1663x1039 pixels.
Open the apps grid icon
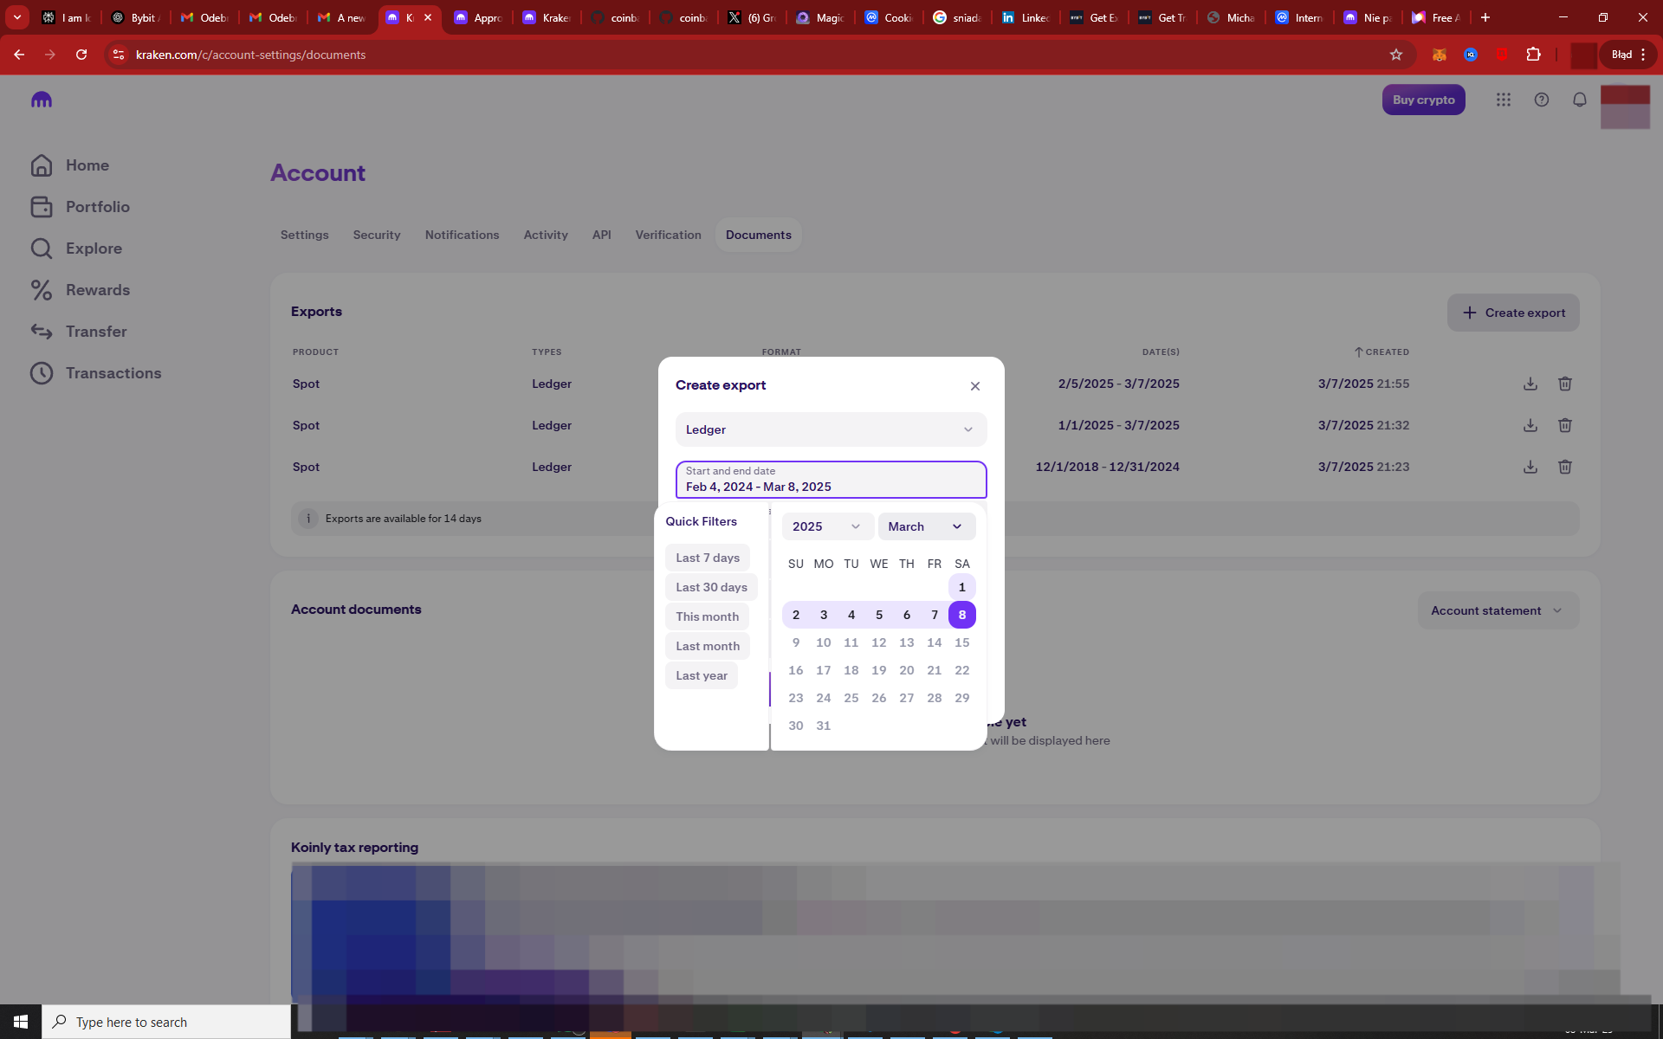(1504, 100)
